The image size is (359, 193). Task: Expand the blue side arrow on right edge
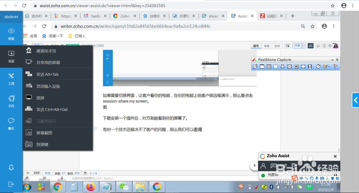pos(355,100)
